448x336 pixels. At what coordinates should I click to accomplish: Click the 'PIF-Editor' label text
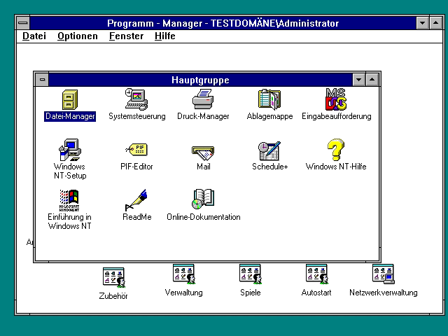coord(136,167)
